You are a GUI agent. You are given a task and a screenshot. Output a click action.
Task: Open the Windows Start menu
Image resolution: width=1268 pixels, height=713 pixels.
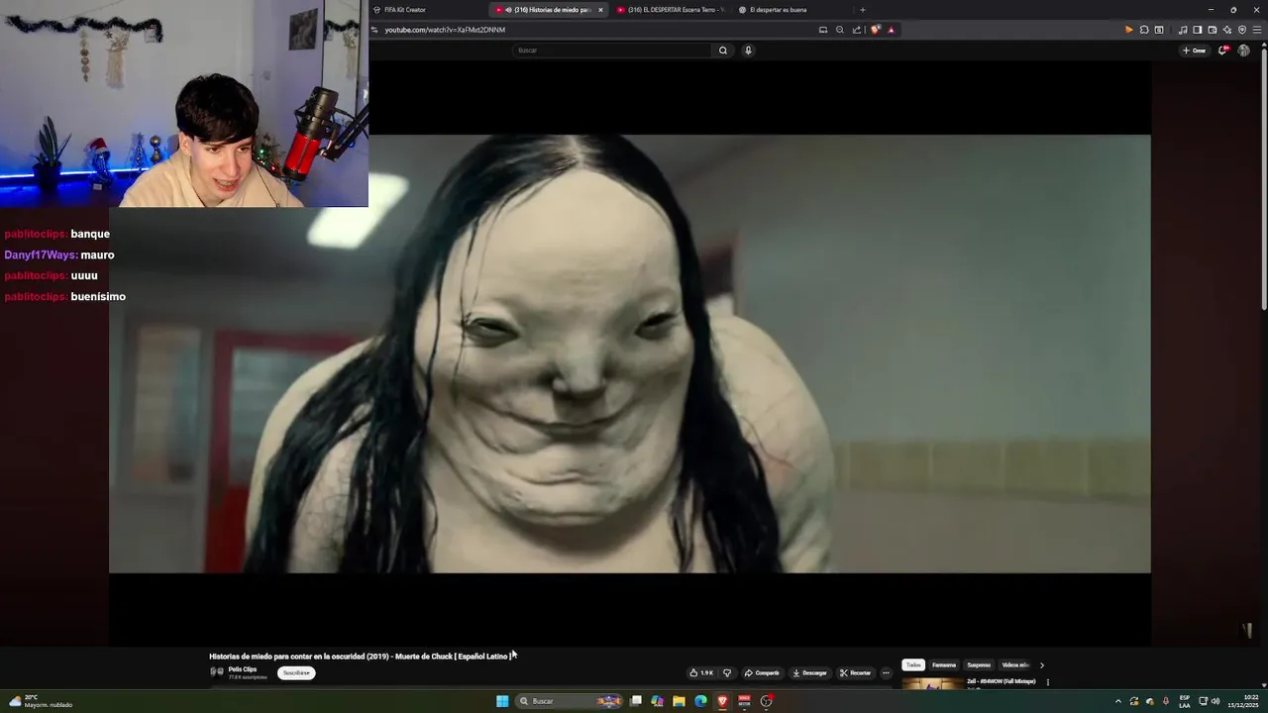pos(502,701)
